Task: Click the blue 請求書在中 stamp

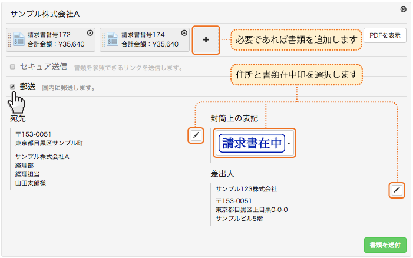Action: pyautogui.click(x=252, y=143)
